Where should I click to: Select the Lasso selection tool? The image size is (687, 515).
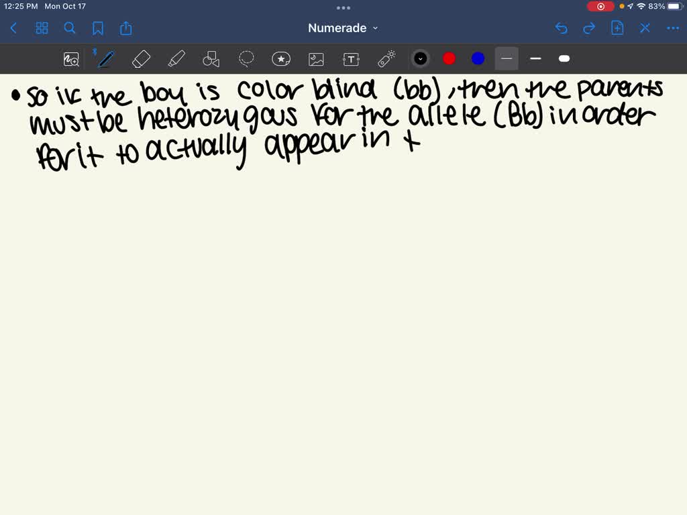pos(246,59)
